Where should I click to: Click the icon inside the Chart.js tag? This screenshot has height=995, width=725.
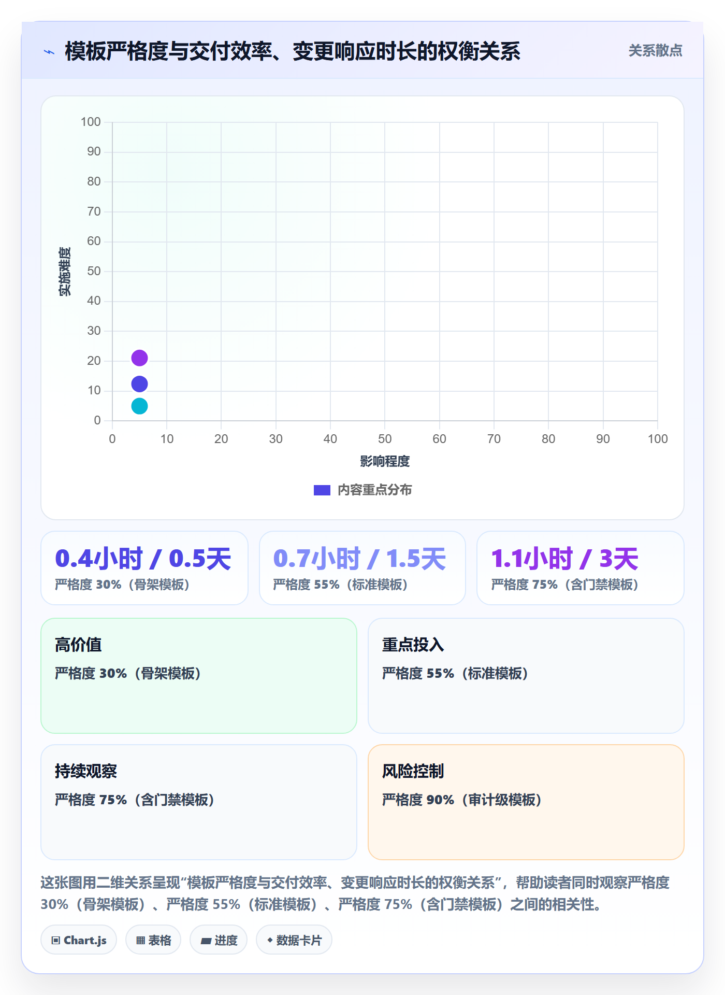(x=56, y=940)
